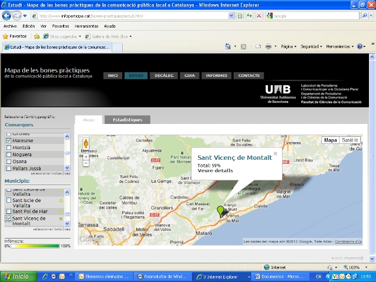The height and width of the screenshot is (282, 376).
Task: Check the Montsià checkbox
Action: coord(9,147)
